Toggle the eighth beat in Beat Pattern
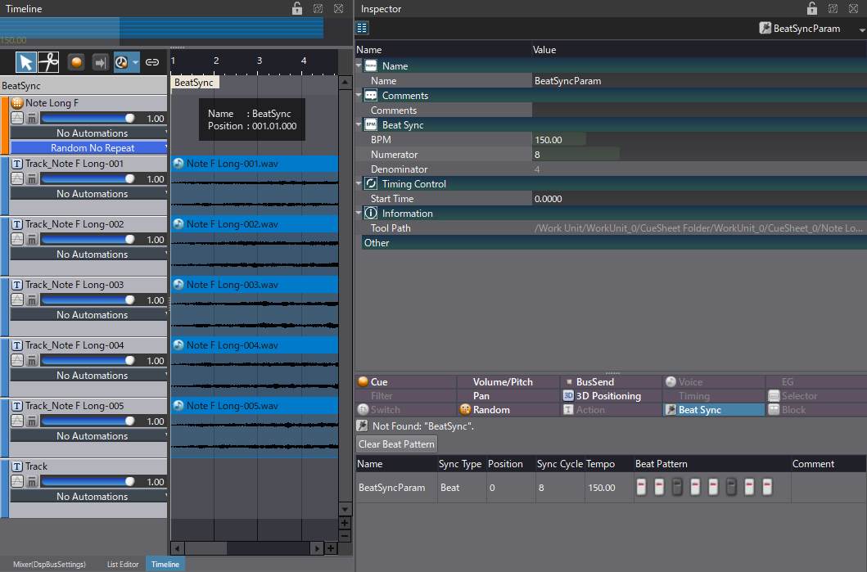This screenshot has height=572, width=867. point(767,487)
